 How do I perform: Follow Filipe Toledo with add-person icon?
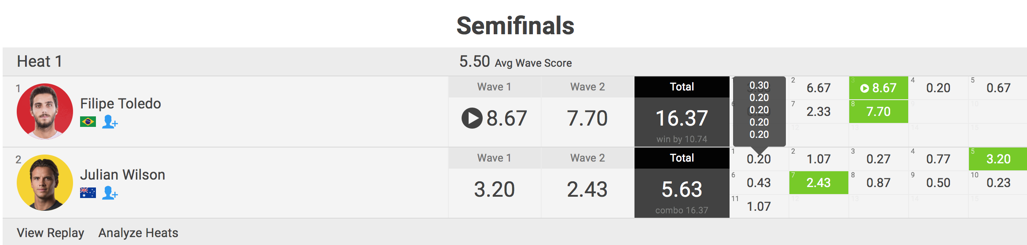[x=110, y=122]
